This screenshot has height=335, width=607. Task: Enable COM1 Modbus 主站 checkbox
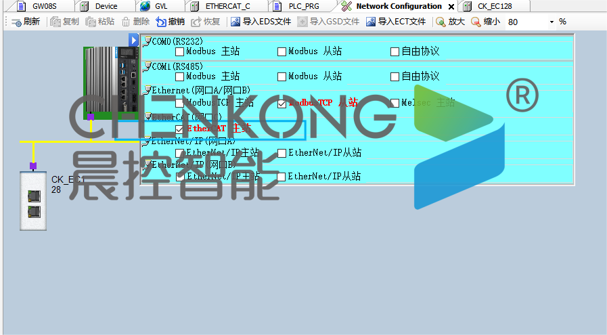tap(179, 76)
